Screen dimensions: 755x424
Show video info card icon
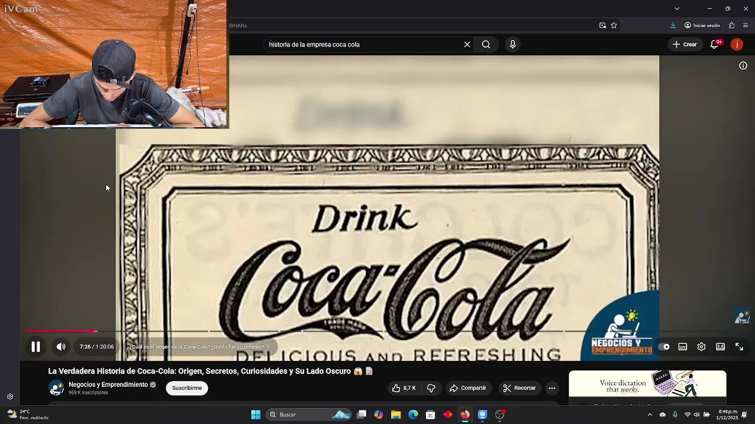743,65
